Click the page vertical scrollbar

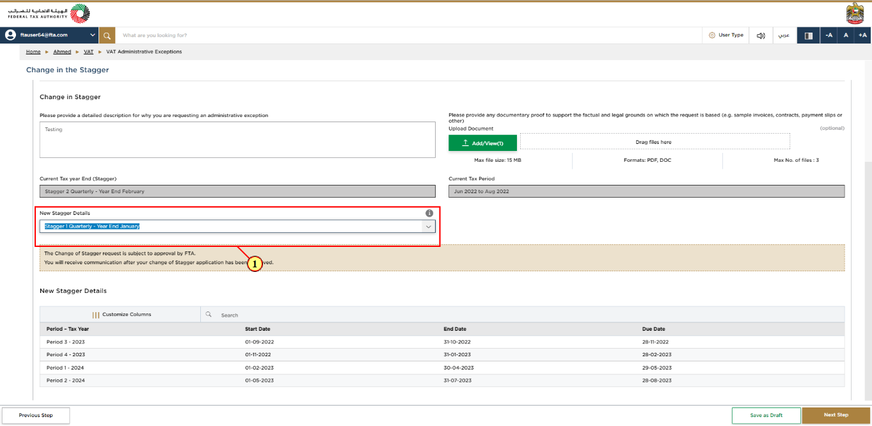[x=868, y=281]
